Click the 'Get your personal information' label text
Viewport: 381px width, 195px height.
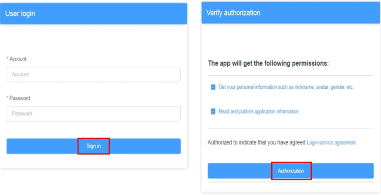(286, 87)
